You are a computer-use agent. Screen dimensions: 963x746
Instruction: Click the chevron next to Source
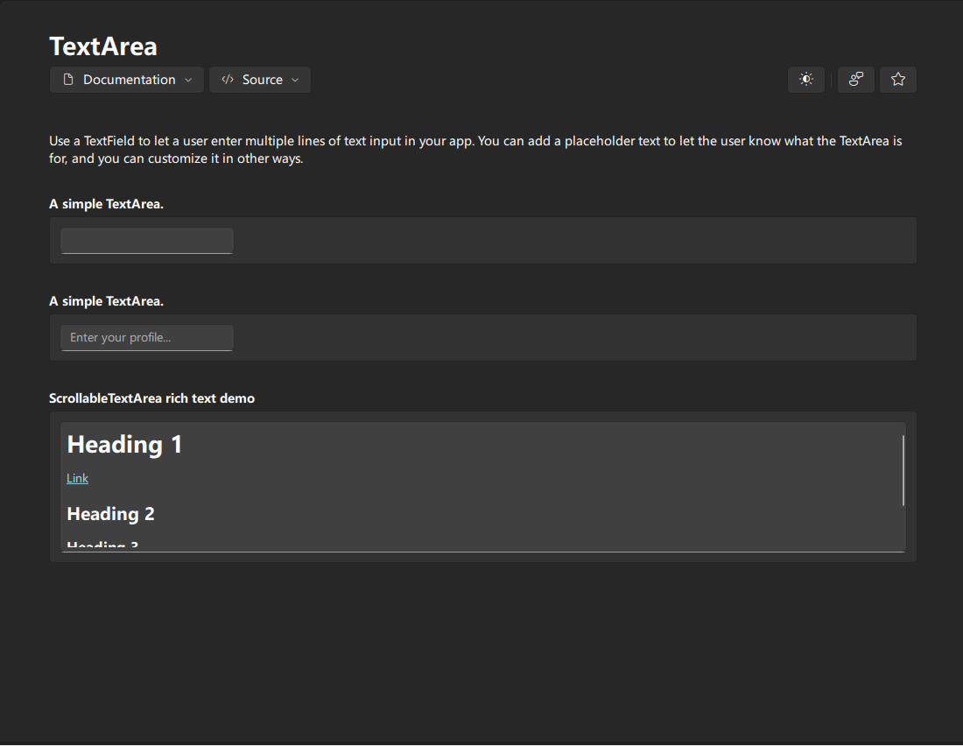(295, 80)
